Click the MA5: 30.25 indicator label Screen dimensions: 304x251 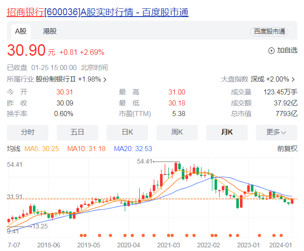(x=42, y=149)
